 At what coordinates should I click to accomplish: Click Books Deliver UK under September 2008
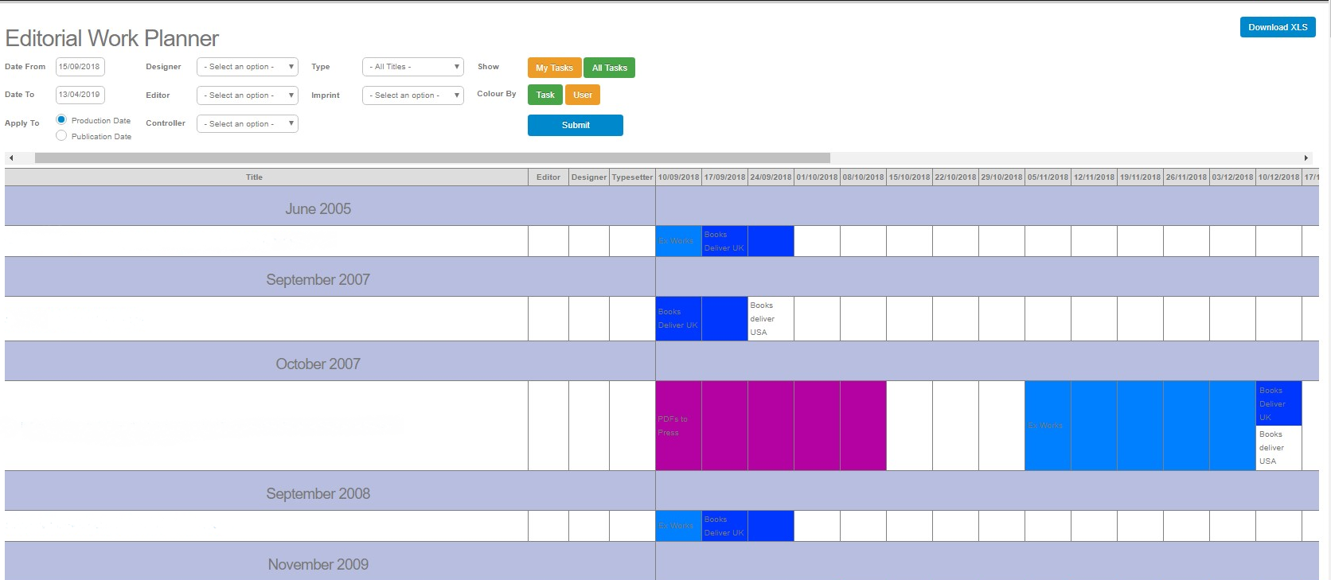click(x=747, y=526)
